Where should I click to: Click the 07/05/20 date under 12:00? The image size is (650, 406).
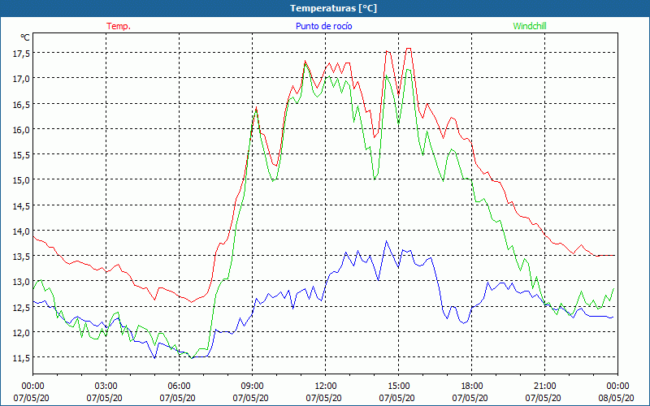pos(323,398)
